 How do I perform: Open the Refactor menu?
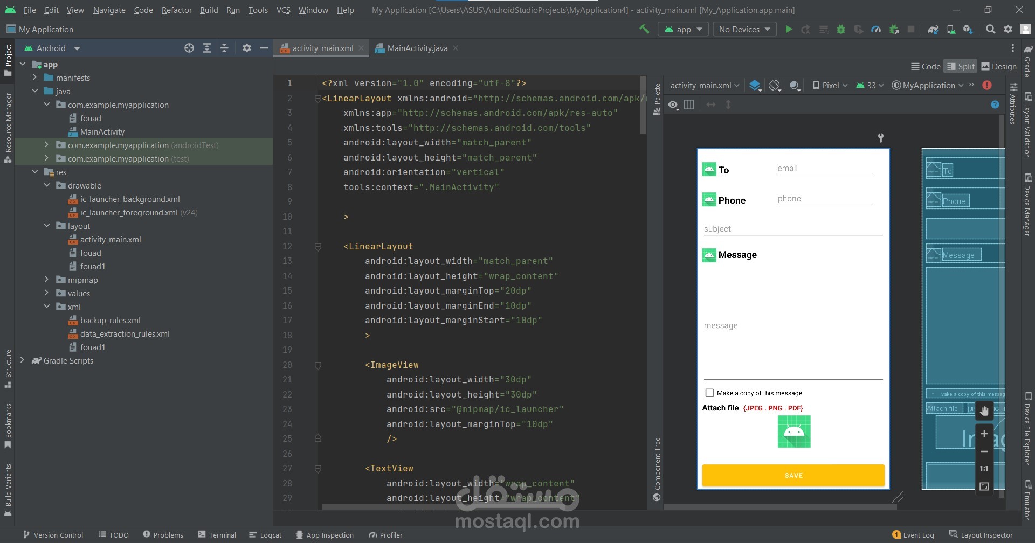176,10
